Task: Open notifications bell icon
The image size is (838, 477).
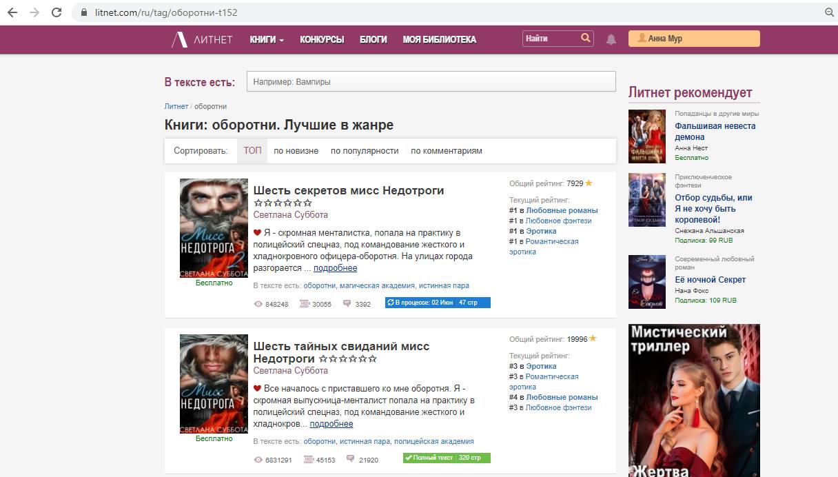Action: click(x=611, y=39)
